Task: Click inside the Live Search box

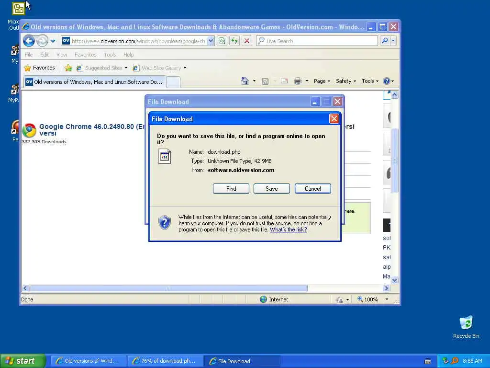Action: click(x=317, y=41)
